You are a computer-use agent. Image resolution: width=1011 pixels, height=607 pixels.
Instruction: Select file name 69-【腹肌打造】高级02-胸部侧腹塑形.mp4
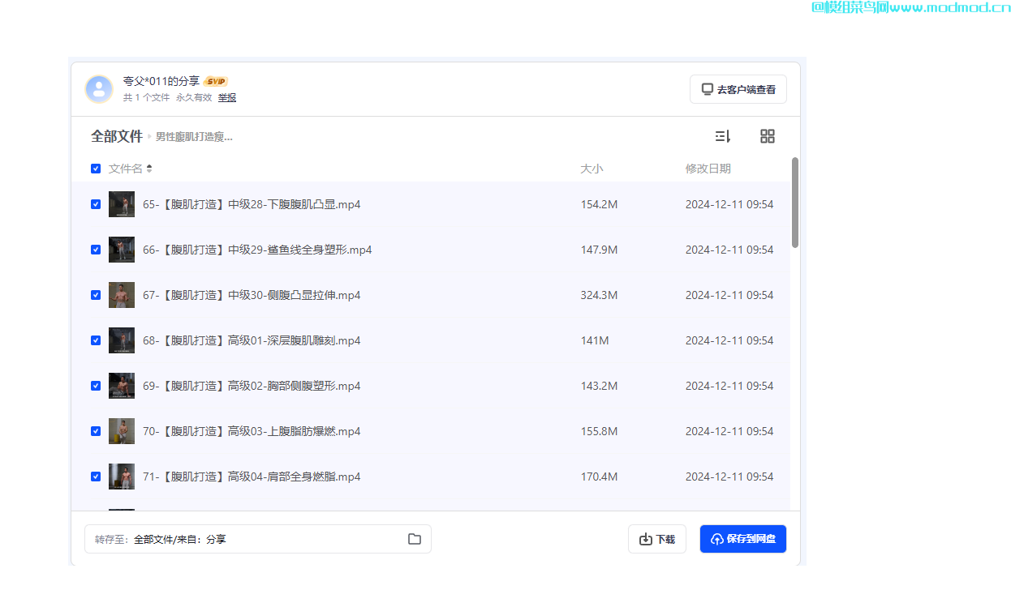252,386
